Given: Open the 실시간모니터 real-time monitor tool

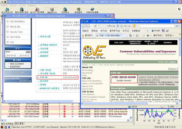Looking at the screenshot, I should coord(7,10).
